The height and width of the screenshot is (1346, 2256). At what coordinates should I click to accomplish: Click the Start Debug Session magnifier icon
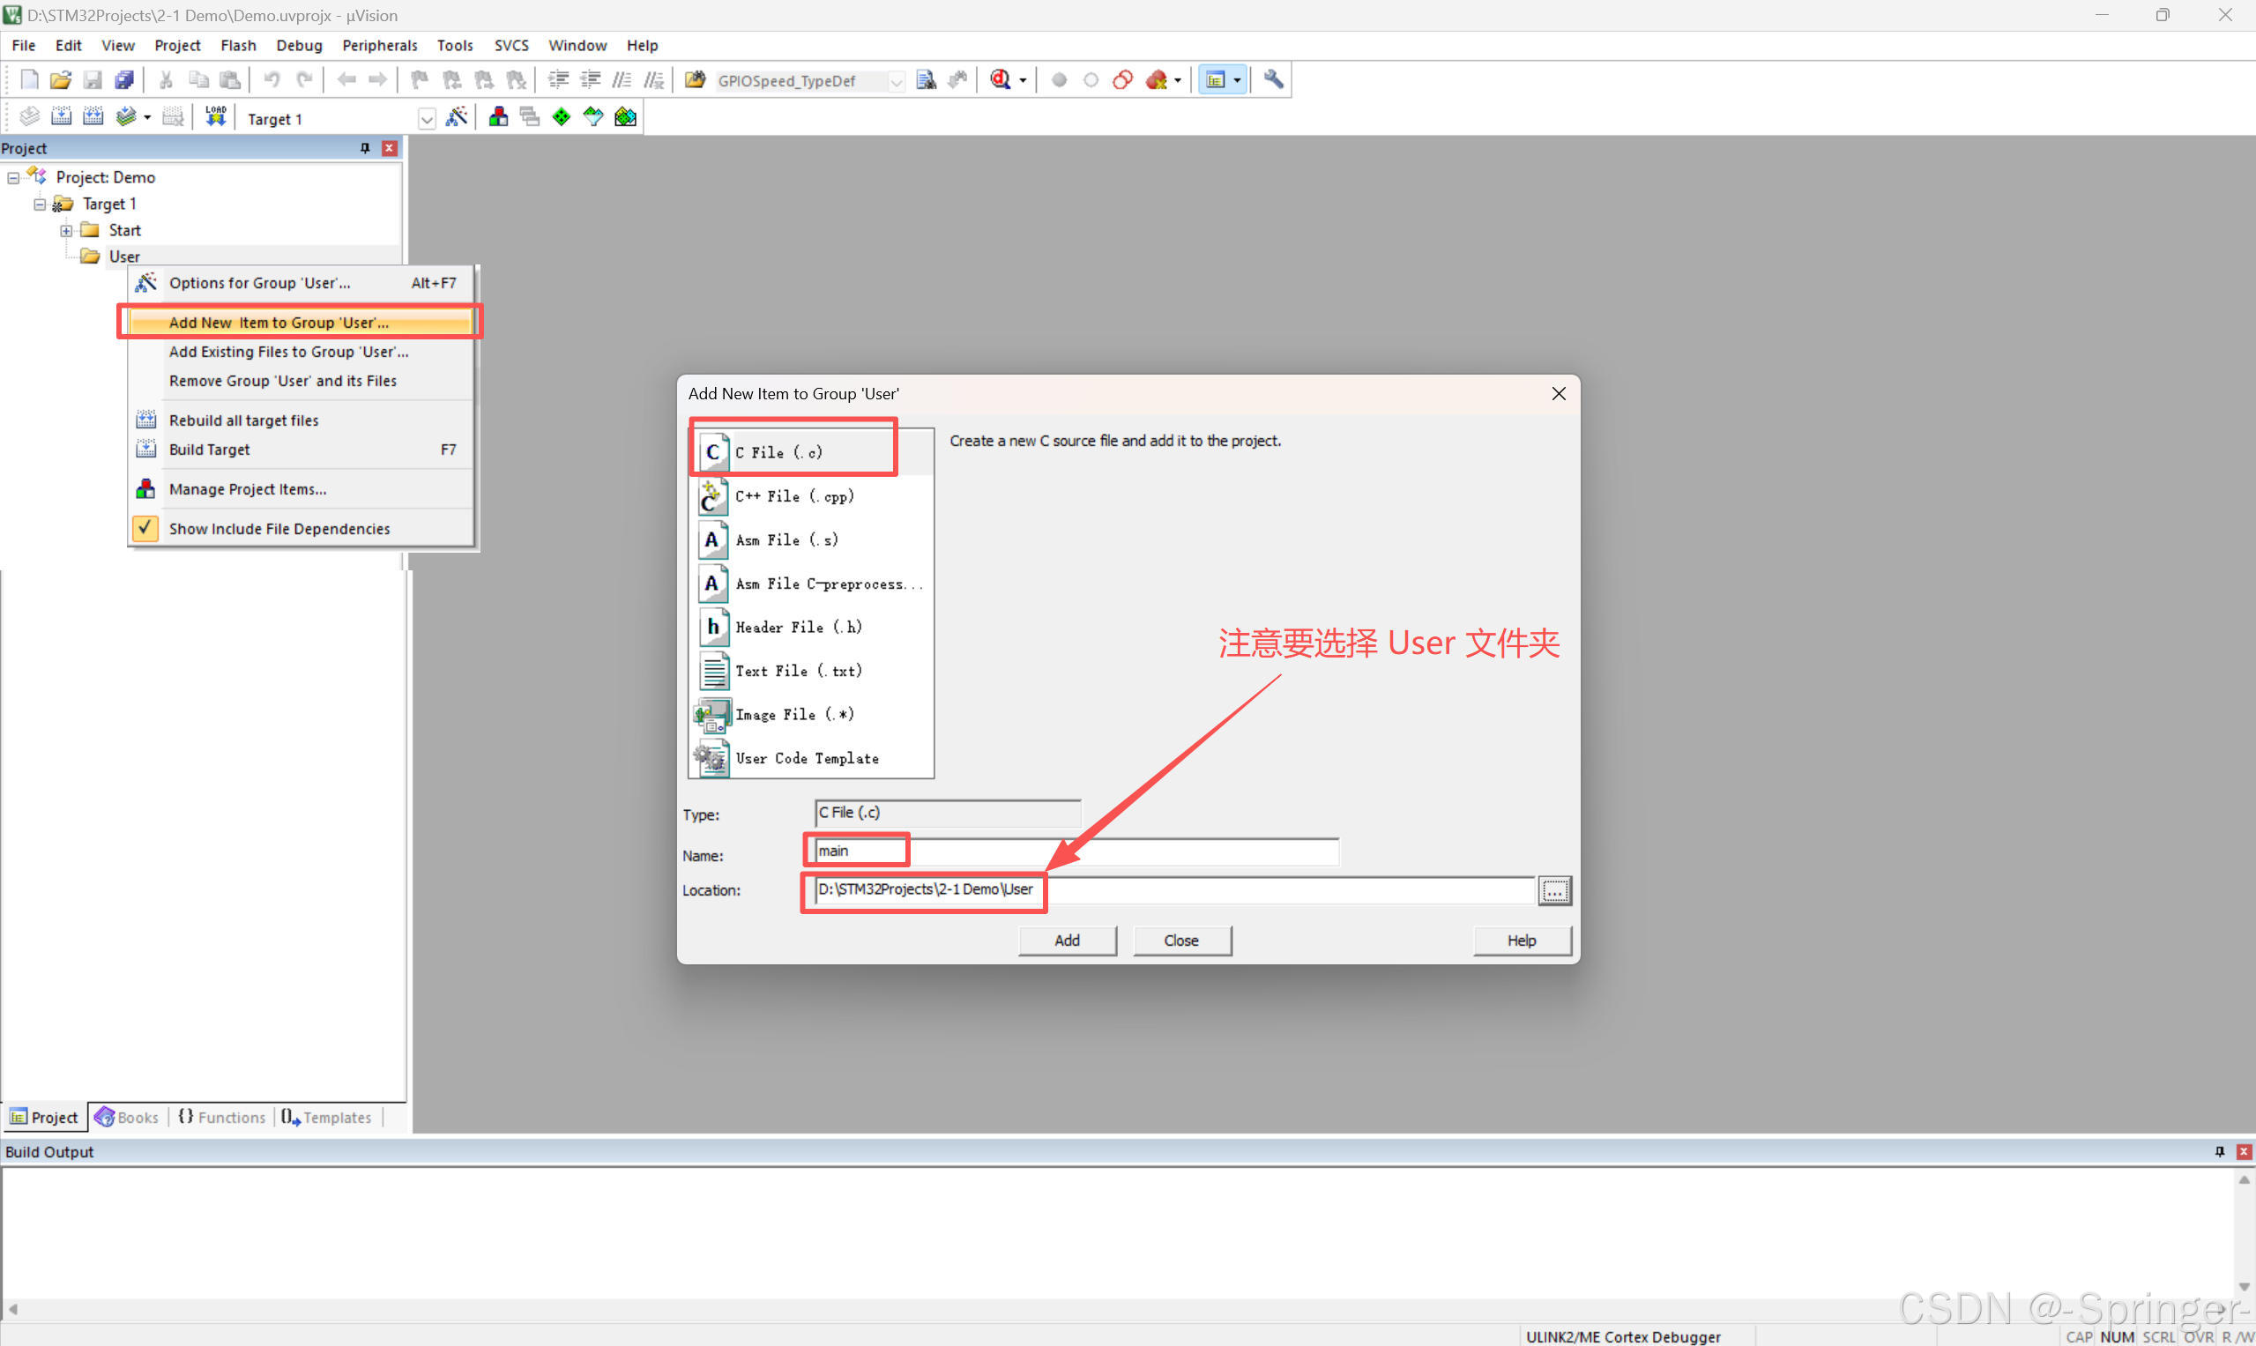click(x=1000, y=80)
